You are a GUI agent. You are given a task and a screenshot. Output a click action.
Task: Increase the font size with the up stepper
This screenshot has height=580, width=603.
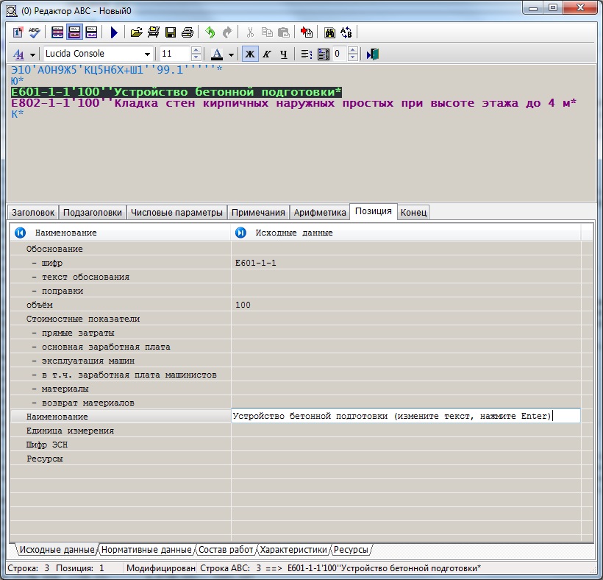[196, 50]
